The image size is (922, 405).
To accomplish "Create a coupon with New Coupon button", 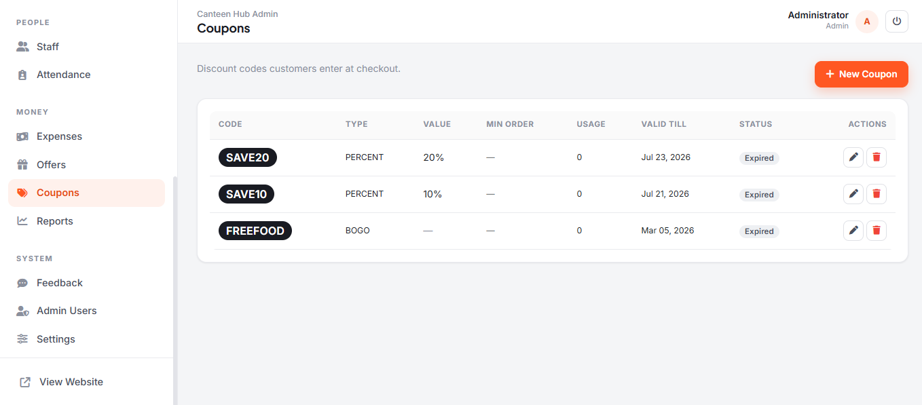I will pos(862,74).
